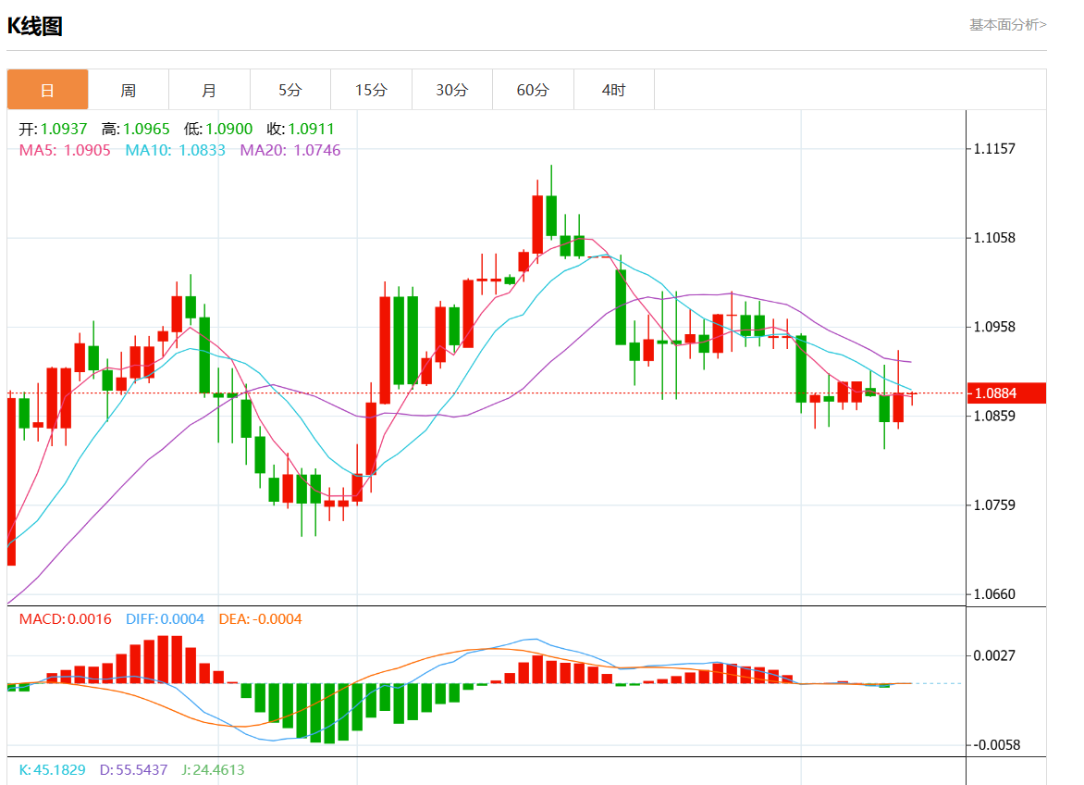Screen dimensions: 1084x785
Task: Click the MA10: 1.0833 indicator label
Action: tap(176, 150)
